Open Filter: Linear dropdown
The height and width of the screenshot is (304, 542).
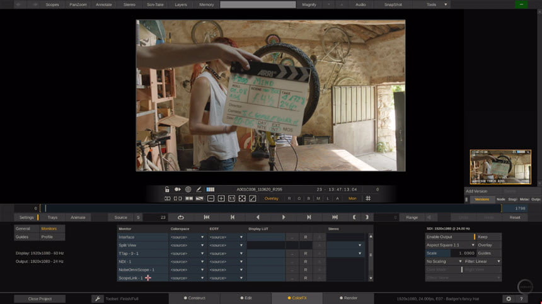click(482, 262)
